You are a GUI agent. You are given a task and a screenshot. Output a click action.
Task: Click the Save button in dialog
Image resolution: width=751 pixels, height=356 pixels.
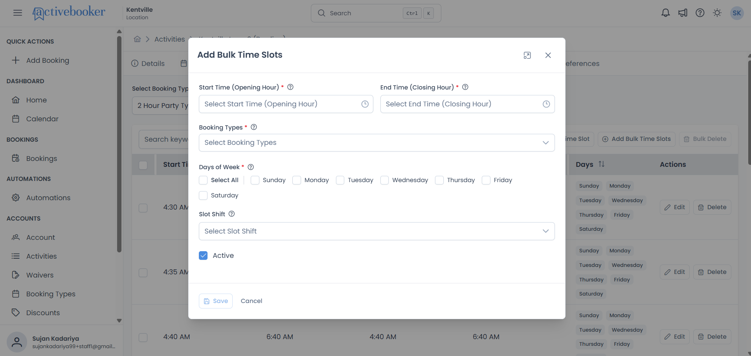coord(216,301)
